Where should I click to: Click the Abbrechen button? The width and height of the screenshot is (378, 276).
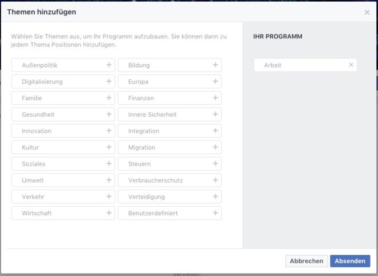click(306, 261)
